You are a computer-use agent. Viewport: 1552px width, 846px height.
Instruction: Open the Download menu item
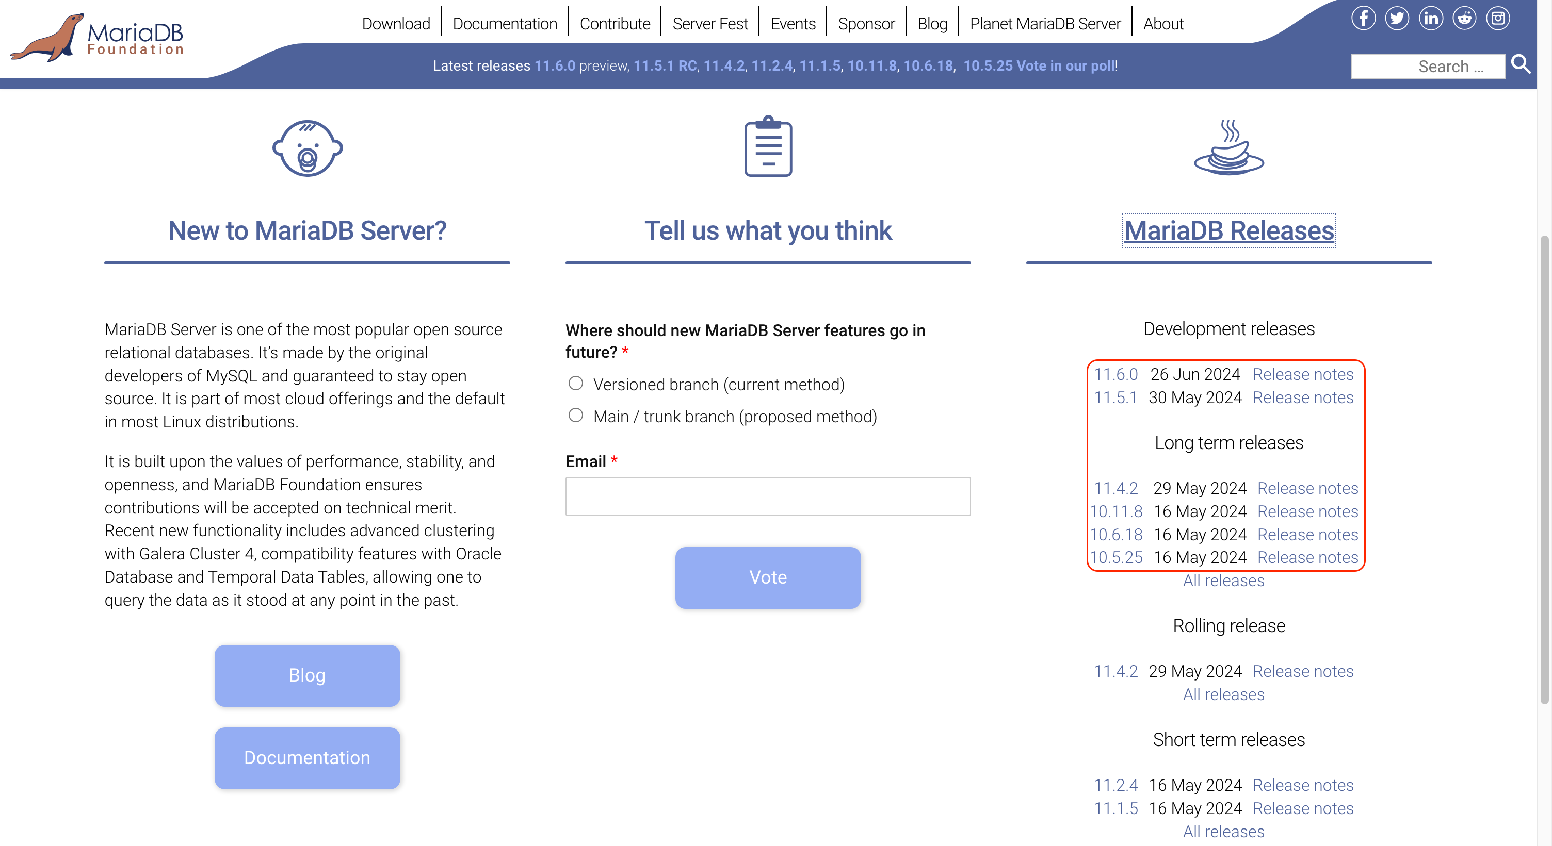click(396, 24)
